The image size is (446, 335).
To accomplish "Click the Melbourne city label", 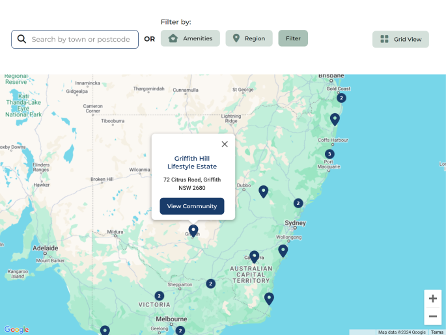I will pyautogui.click(x=171, y=319).
